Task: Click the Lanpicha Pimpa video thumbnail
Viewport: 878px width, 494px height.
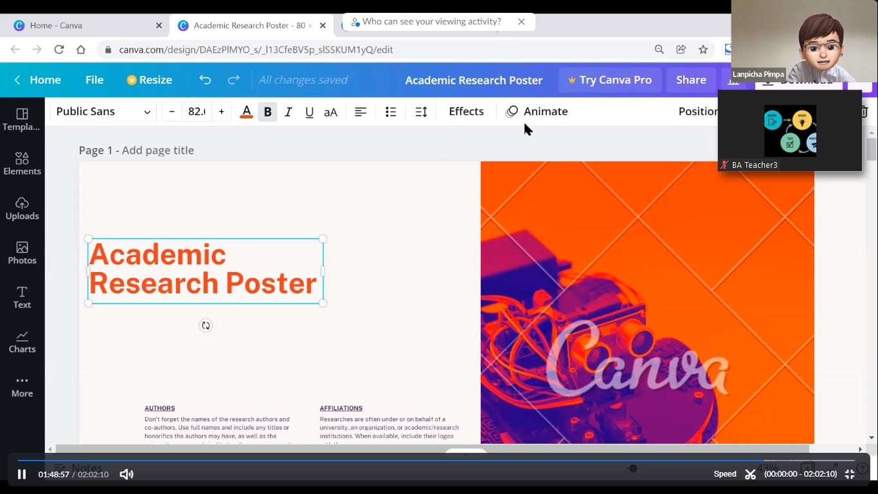Action: pos(804,41)
